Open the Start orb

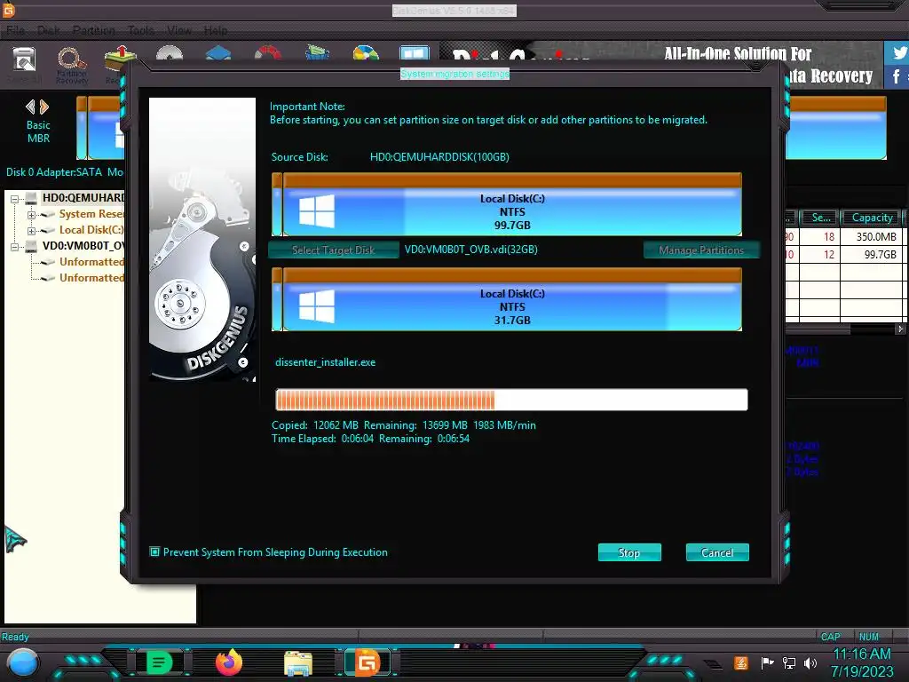coord(22,663)
